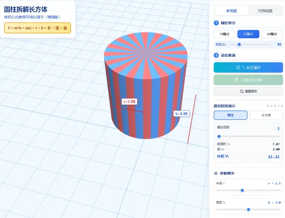Click the 2.拼成长方体 button
Image resolution: width=285 pixels, height=218 pixels.
pos(248,80)
